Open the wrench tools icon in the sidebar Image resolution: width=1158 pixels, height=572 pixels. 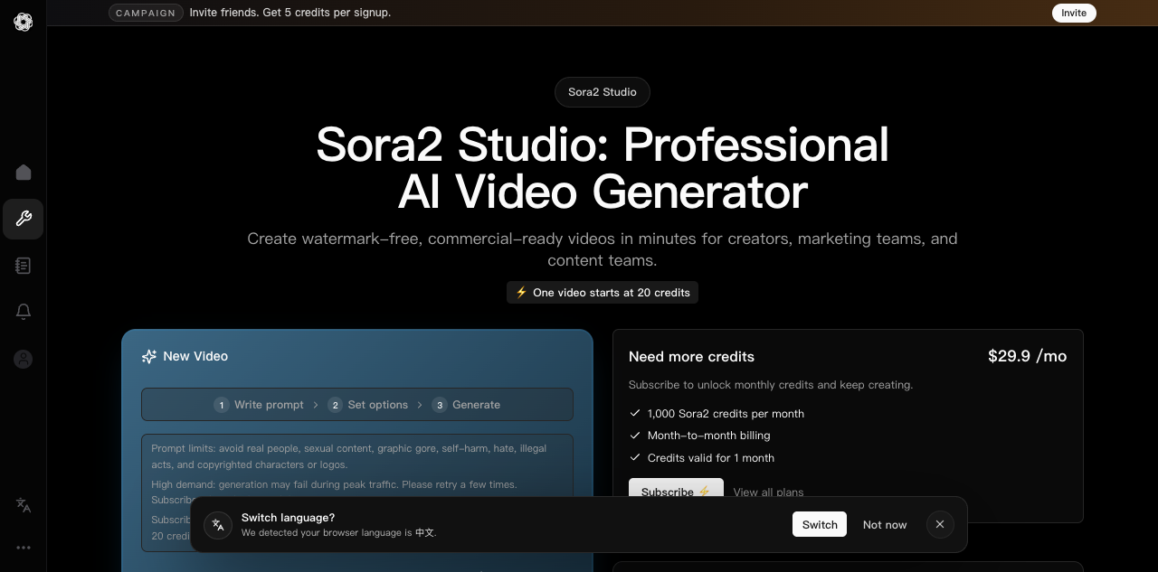pyautogui.click(x=24, y=219)
